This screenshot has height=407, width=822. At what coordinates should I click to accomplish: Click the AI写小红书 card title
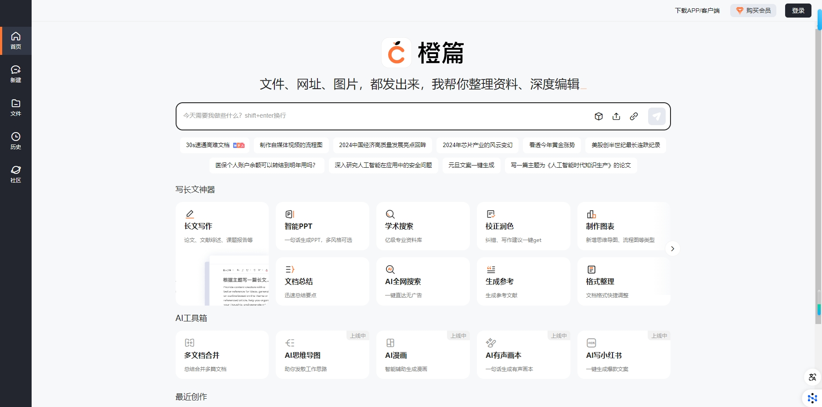[x=604, y=355]
